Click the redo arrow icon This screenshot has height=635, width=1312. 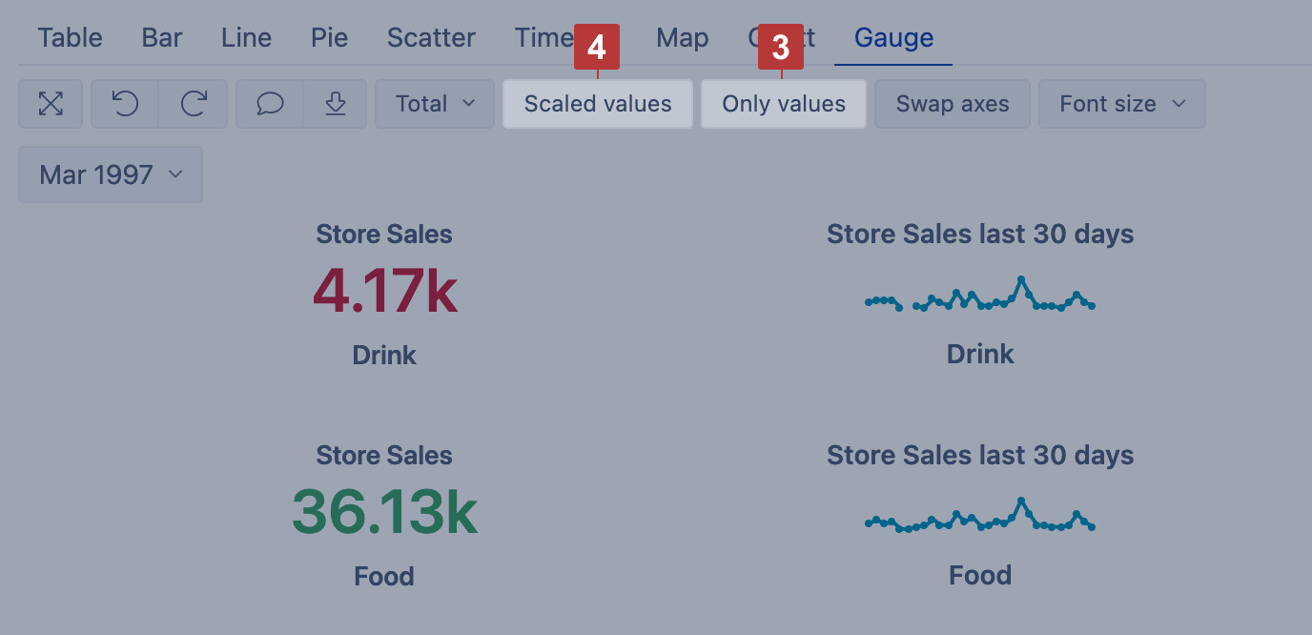click(194, 104)
